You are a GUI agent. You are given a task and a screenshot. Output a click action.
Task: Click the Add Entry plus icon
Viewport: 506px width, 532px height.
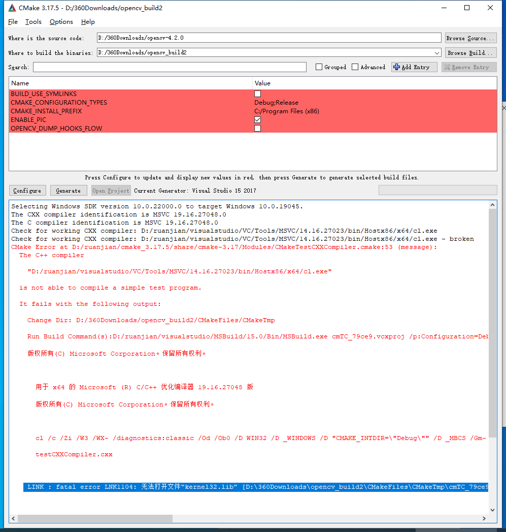pos(396,67)
